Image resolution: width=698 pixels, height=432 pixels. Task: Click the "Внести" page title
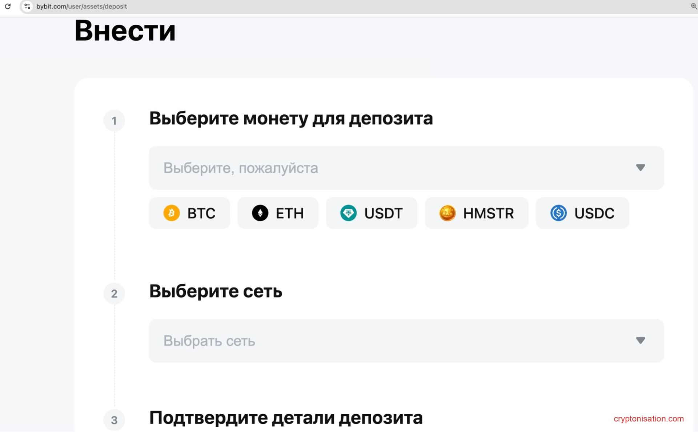pos(125,31)
